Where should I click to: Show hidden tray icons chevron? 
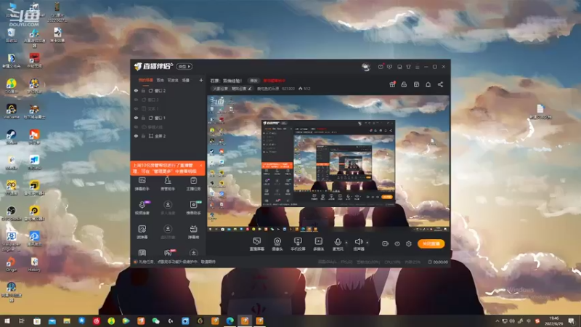(497, 321)
